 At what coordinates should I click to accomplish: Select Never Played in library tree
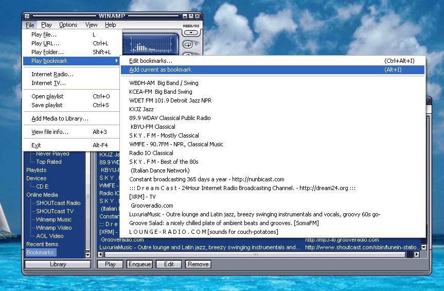coord(52,154)
